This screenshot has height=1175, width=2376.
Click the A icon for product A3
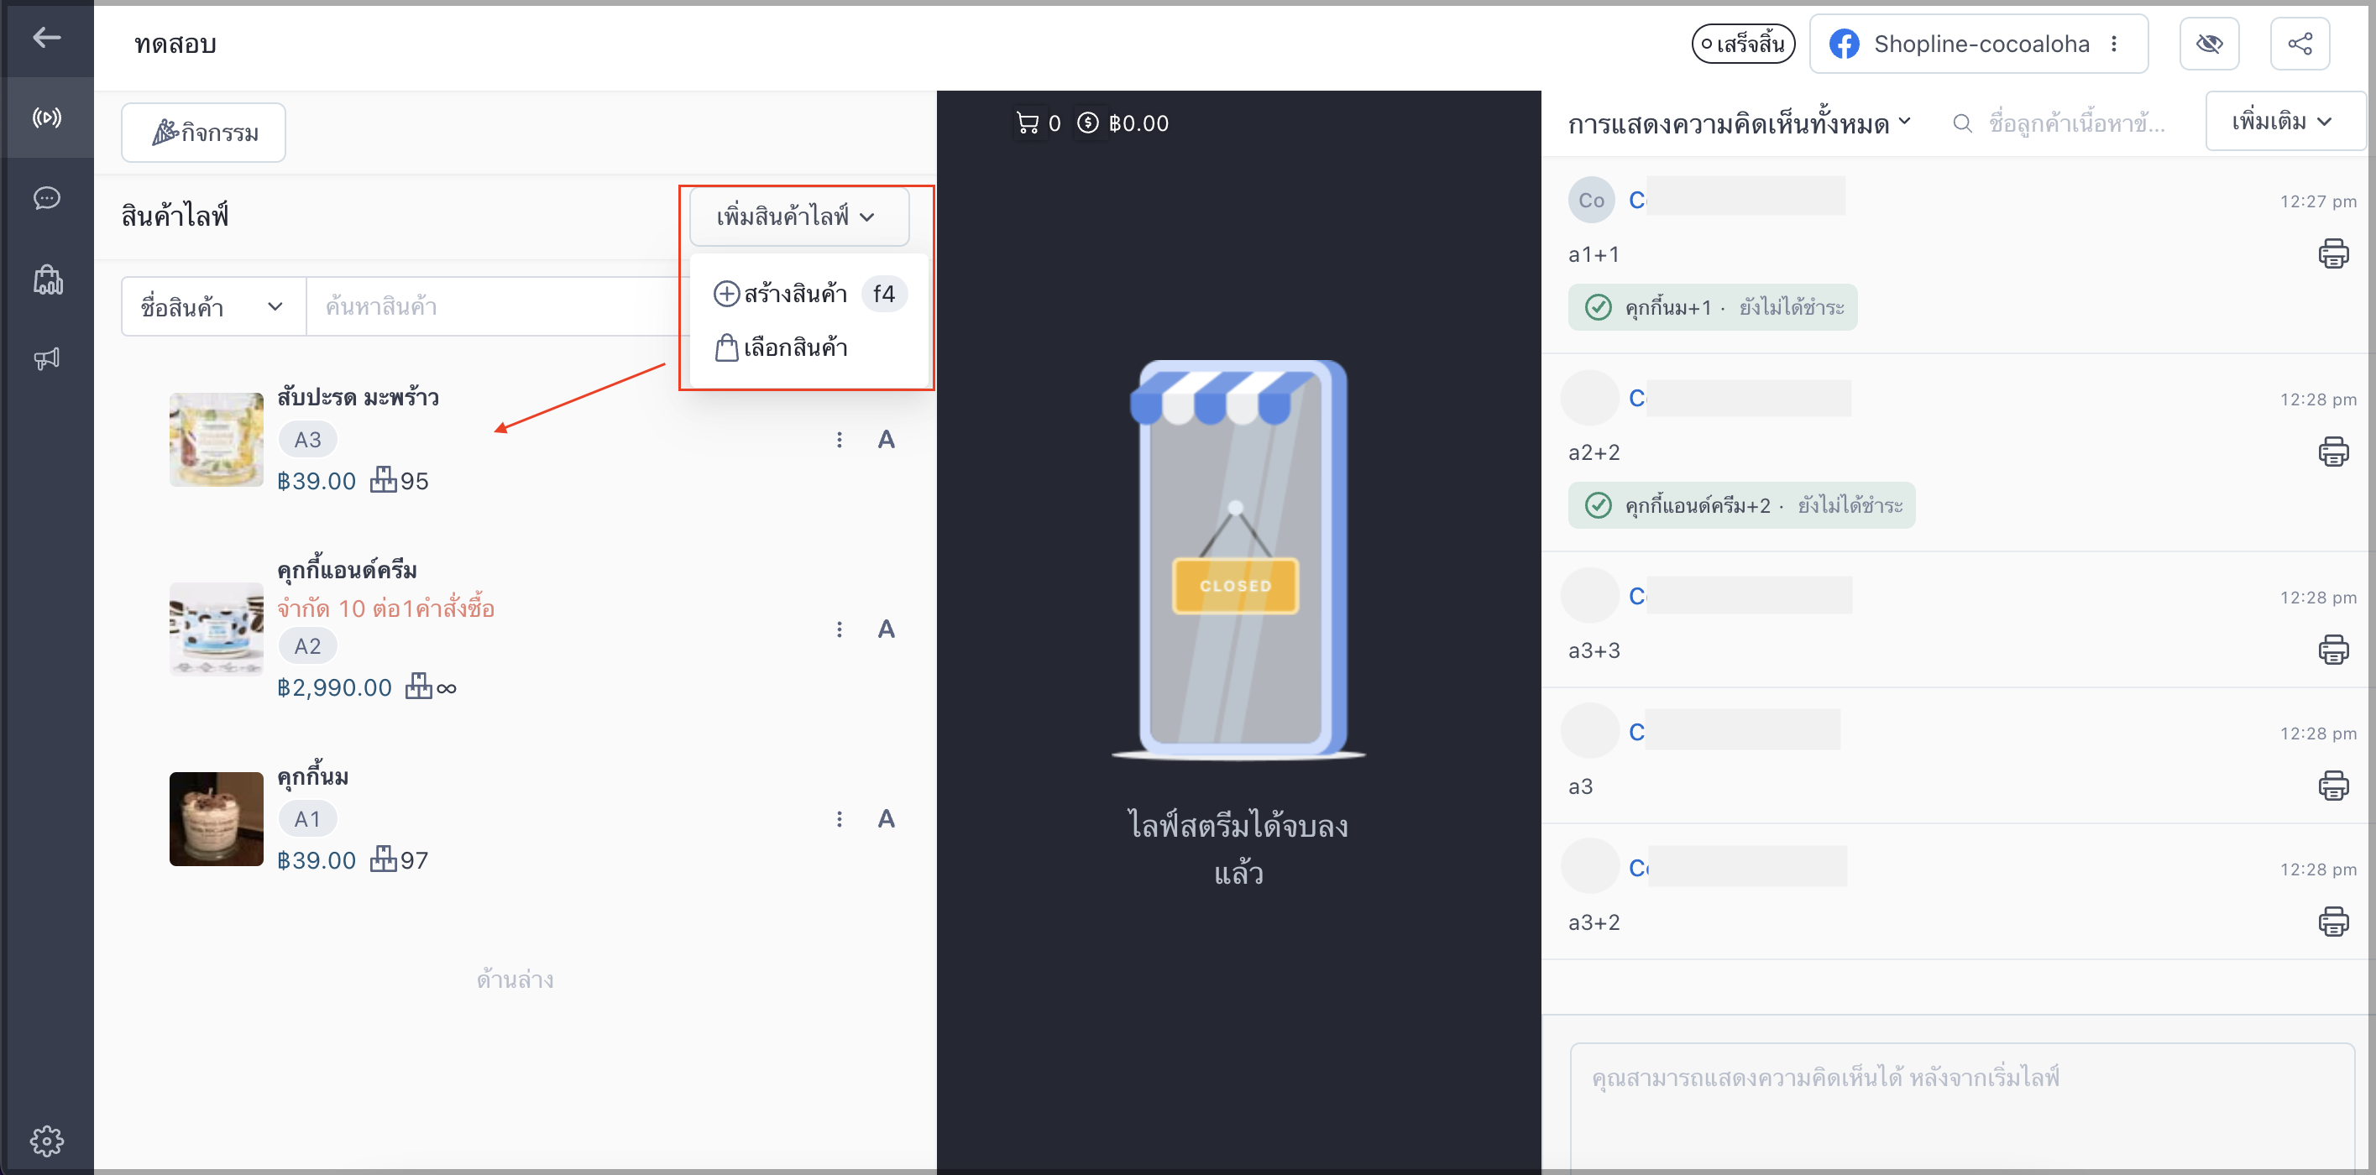point(886,440)
